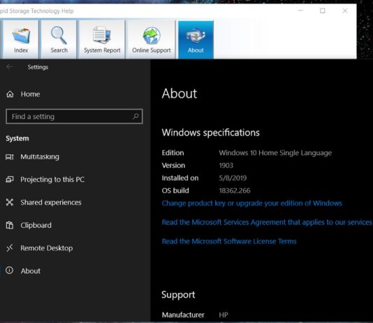Click the search magnifier in Find a setting
Viewport: 373px width, 323px height.
coord(136,116)
